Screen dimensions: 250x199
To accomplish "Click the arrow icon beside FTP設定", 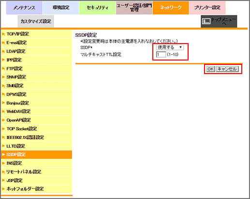I will [x=3, y=69].
